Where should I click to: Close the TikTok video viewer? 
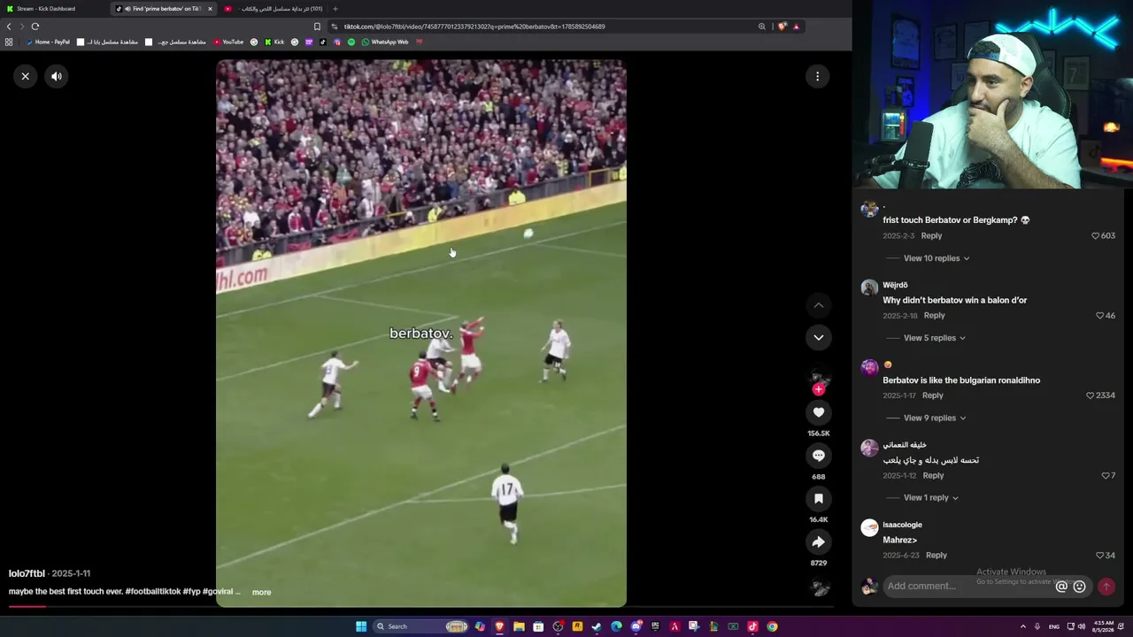click(x=26, y=76)
